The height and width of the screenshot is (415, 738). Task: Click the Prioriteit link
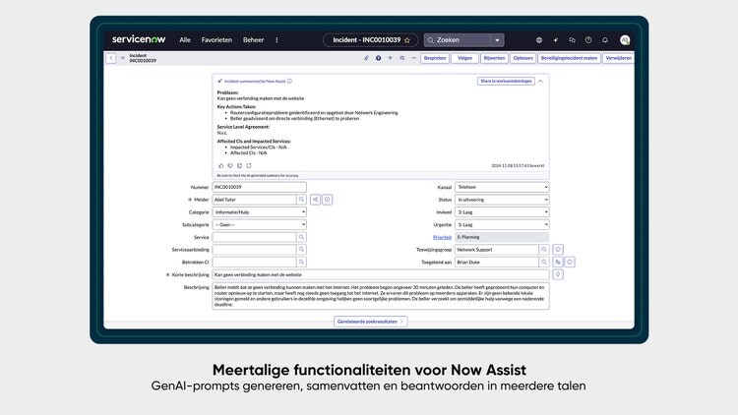[x=442, y=237]
